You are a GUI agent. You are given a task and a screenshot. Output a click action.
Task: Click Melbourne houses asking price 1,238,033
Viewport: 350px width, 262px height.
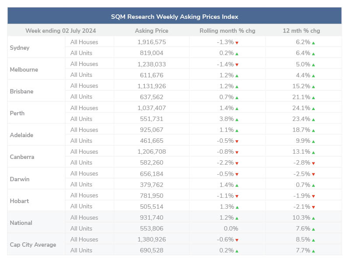pos(151,64)
